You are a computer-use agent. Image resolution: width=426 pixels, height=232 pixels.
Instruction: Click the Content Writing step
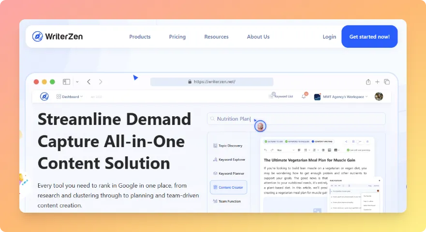click(322, 141)
